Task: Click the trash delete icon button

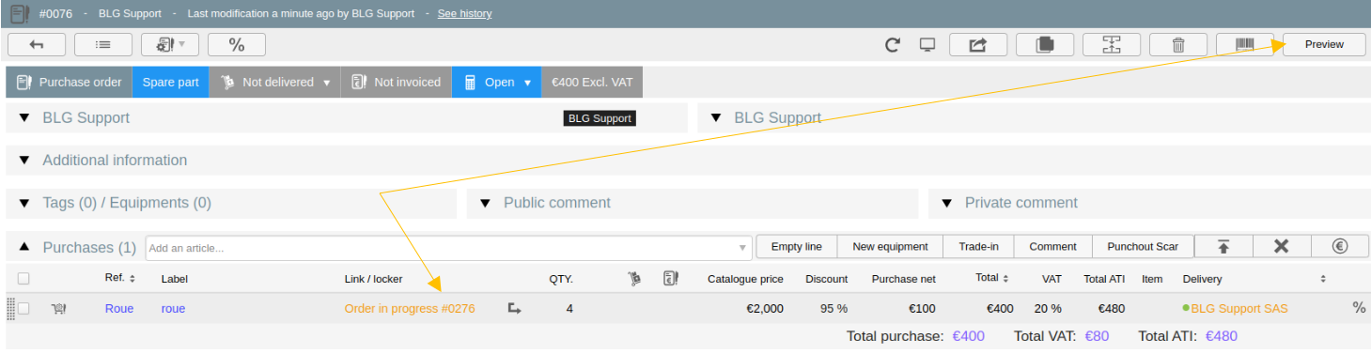Action: tap(1178, 44)
